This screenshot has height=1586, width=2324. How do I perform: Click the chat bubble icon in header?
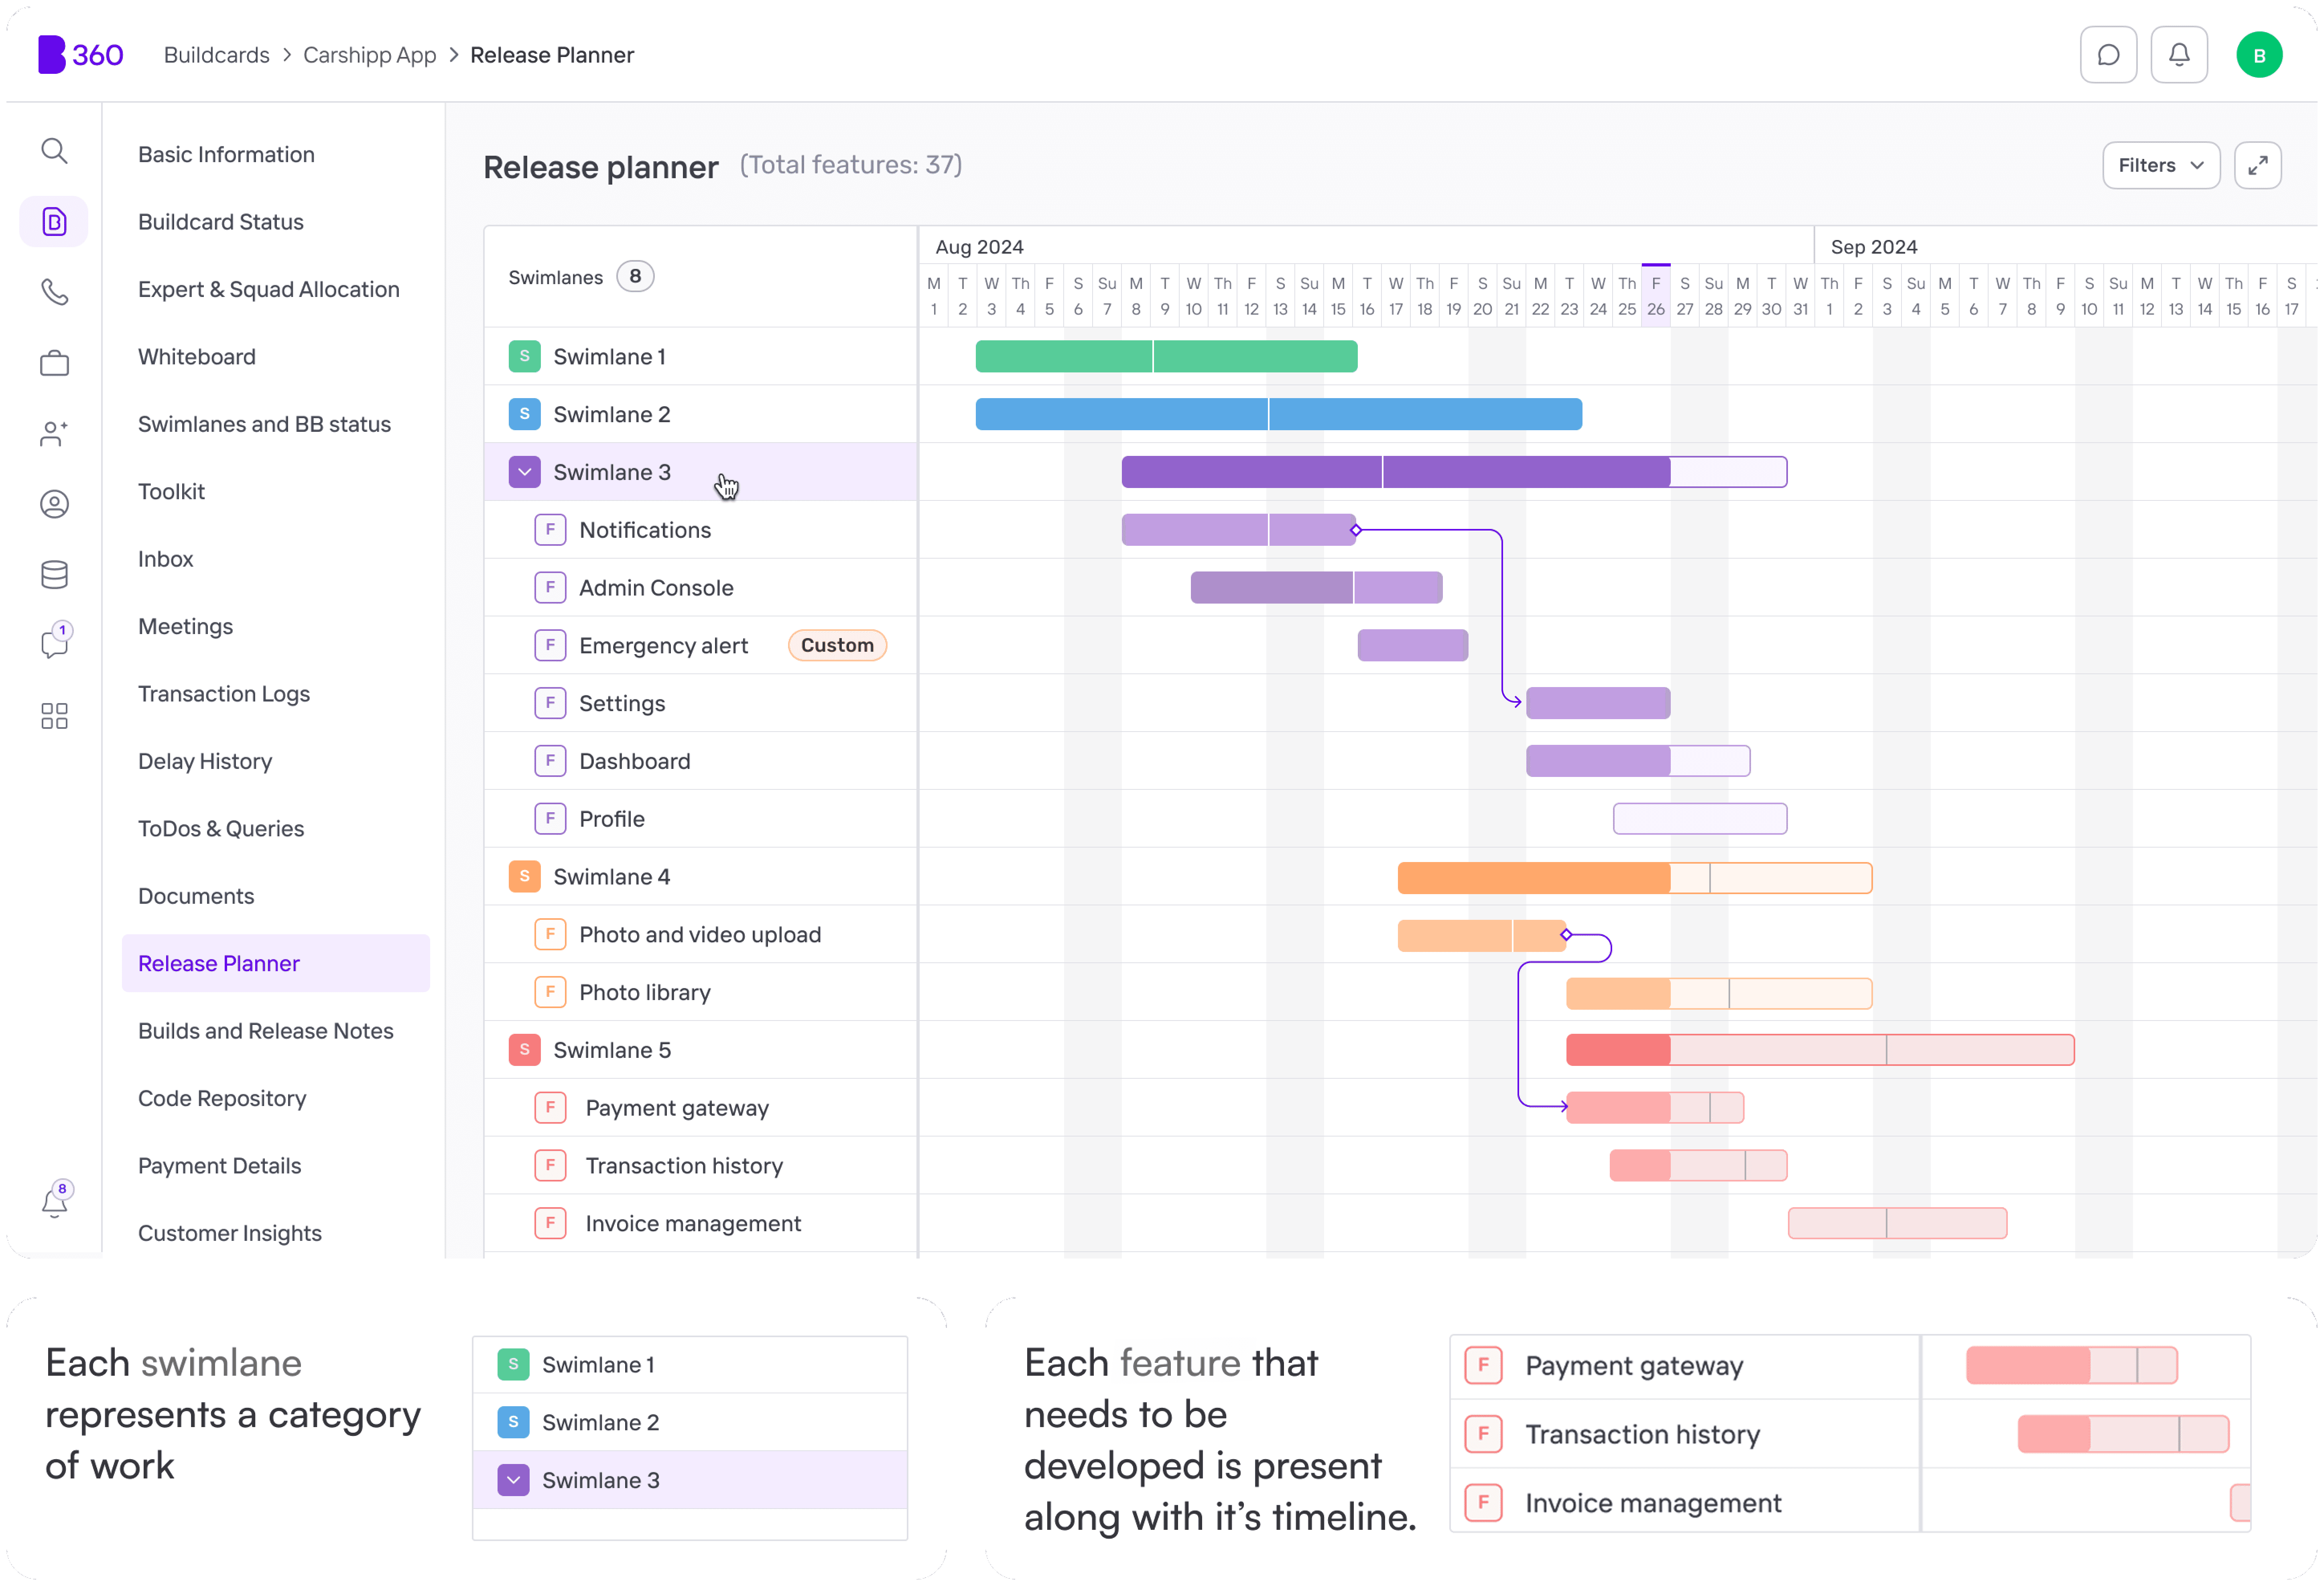tap(2108, 55)
